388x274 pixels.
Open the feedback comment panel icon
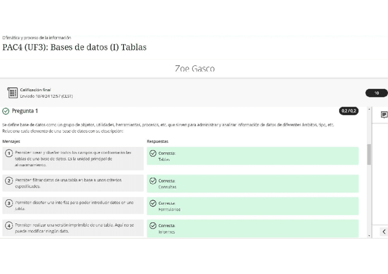384,115
